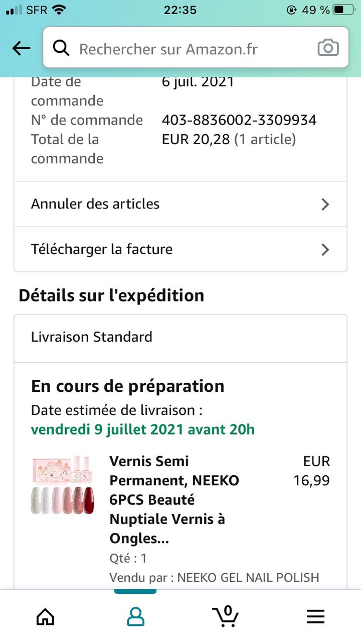Open the NEEKO nail polish thumbnail
The height and width of the screenshot is (643, 361).
(63, 485)
